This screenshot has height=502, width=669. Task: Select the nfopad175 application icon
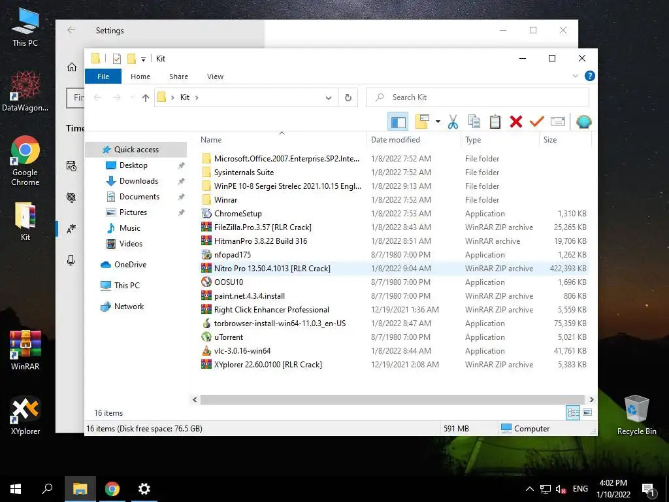[x=206, y=255]
